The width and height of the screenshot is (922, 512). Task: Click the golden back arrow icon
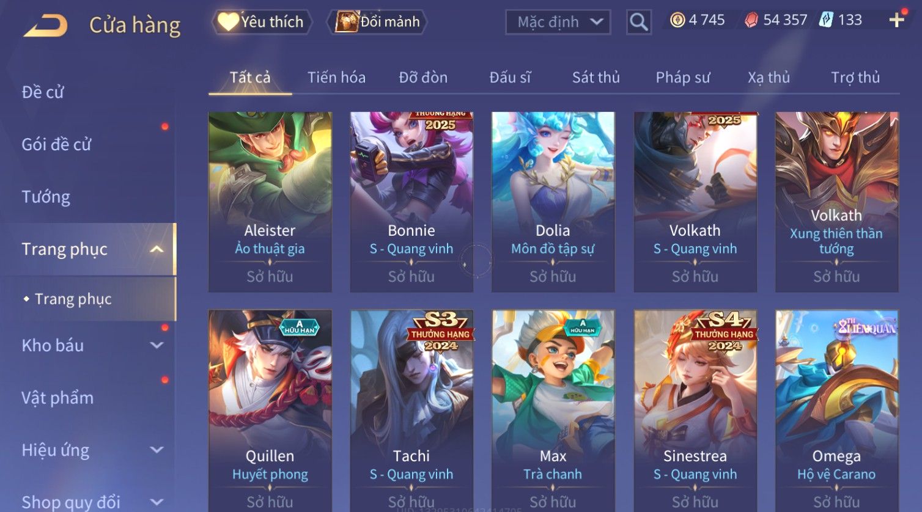pyautogui.click(x=45, y=26)
